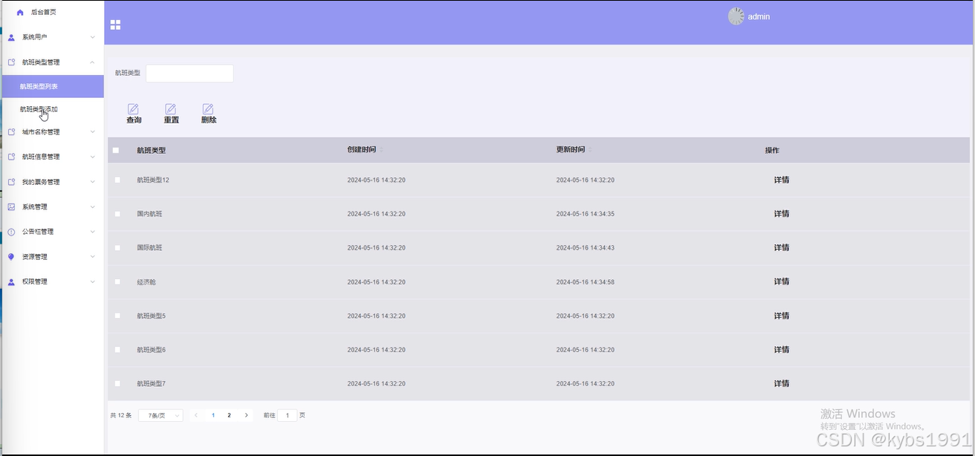975x456 pixels.
Task: Check the row for 航班类型5
Action: coord(117,316)
